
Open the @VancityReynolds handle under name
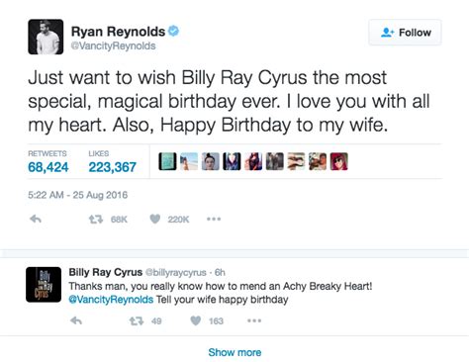click(113, 45)
